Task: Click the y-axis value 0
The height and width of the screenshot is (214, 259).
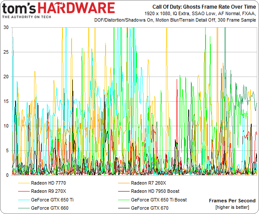Action: 7,175
